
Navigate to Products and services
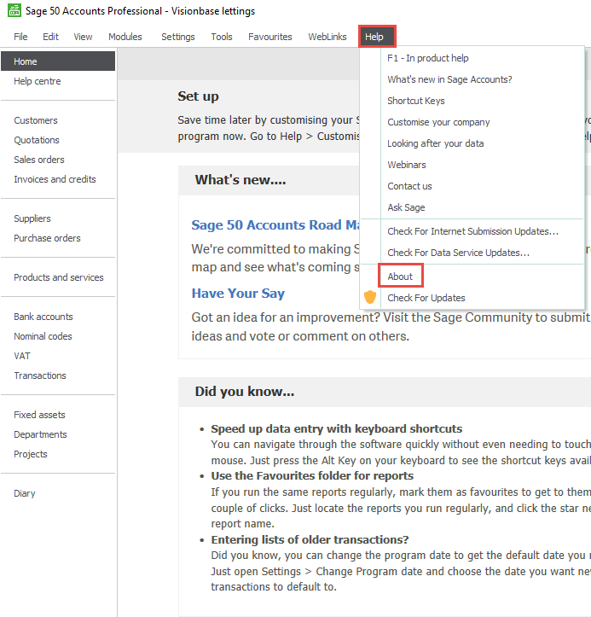(x=59, y=278)
